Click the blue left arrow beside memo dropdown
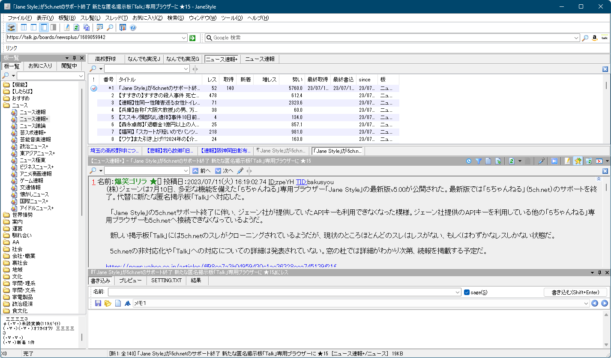 pyautogui.click(x=595, y=303)
